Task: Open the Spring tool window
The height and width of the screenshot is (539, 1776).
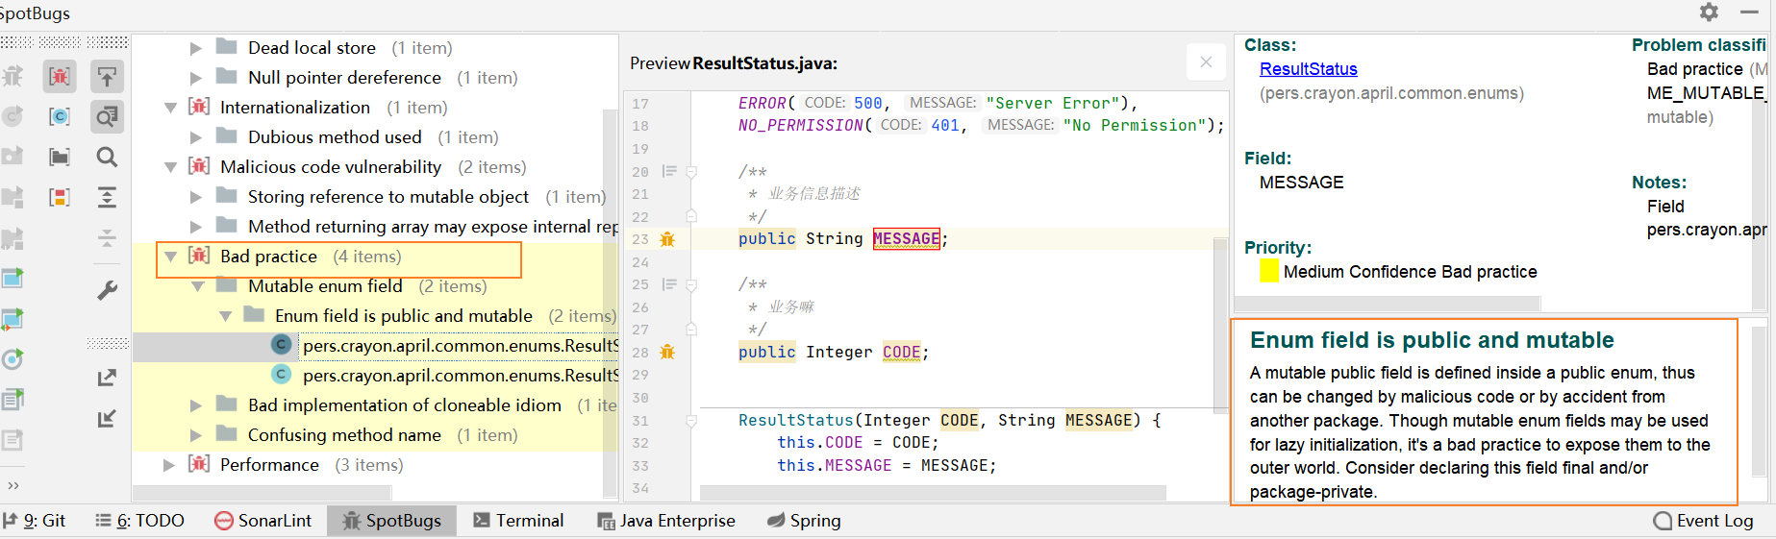Action: [804, 521]
